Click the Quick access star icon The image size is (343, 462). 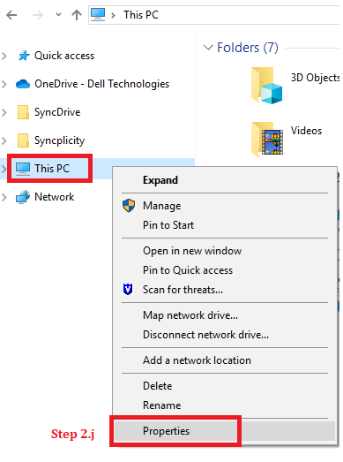(24, 56)
